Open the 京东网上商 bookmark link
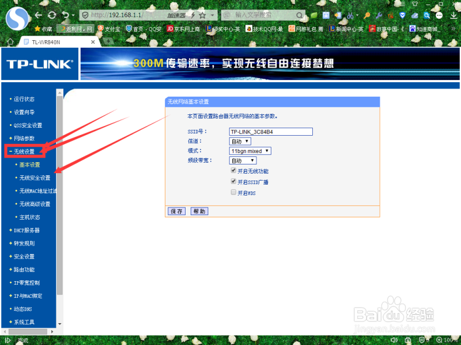This screenshot has height=345, width=461. point(183,29)
